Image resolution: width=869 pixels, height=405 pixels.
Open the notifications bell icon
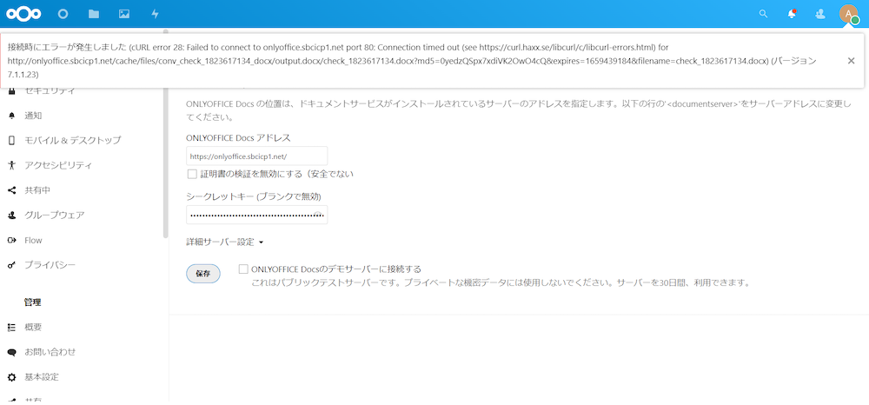pyautogui.click(x=792, y=14)
